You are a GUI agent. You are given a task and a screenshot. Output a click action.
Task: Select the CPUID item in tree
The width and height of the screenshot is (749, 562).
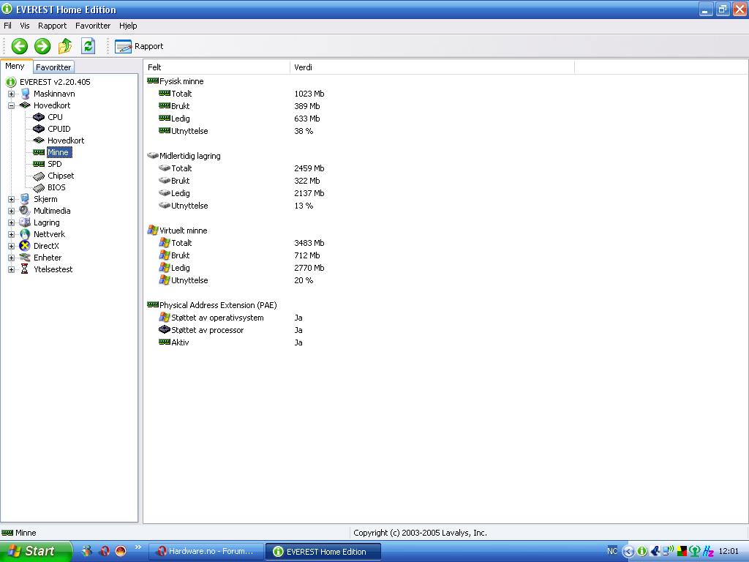[x=59, y=129]
